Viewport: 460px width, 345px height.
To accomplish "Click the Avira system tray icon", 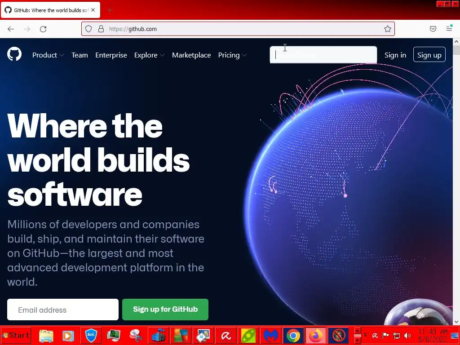I will [x=375, y=336].
